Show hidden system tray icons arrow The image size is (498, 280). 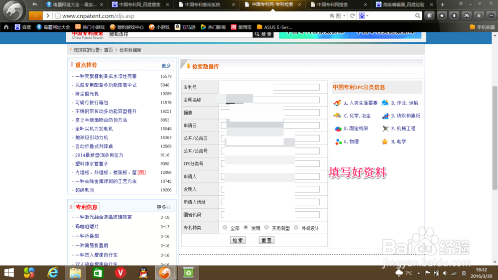419,273
